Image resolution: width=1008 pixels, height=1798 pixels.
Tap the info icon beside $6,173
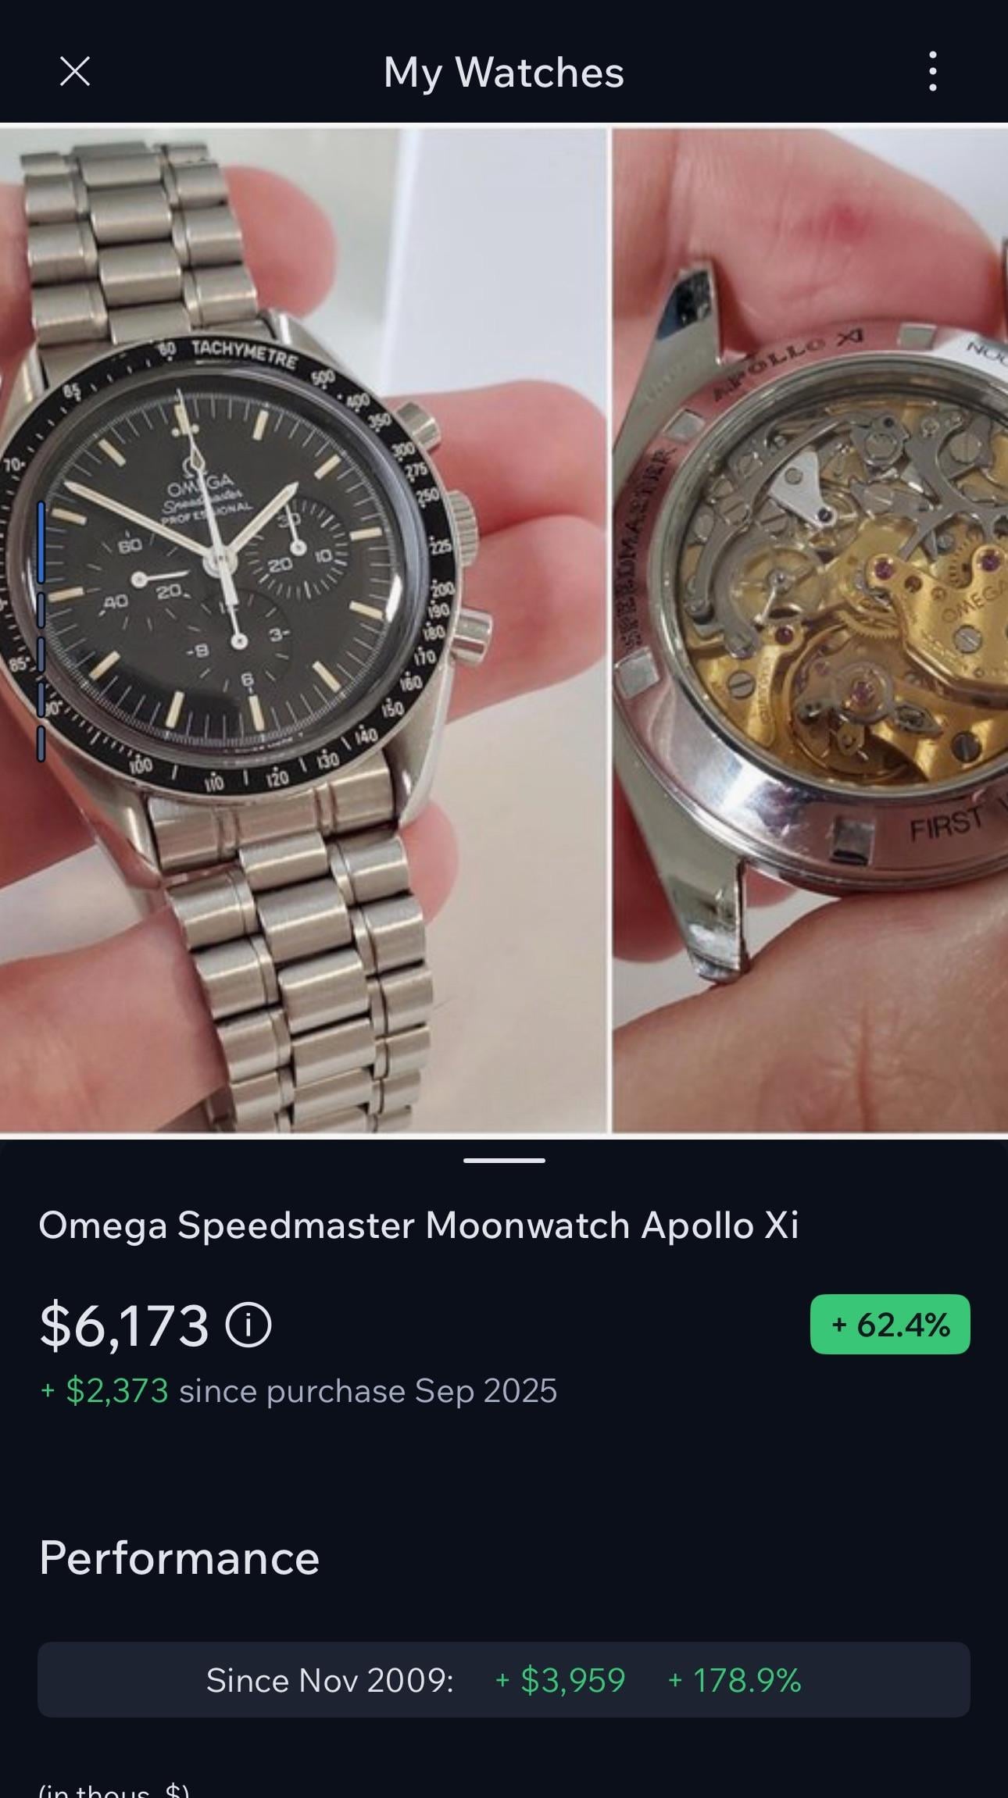click(248, 1325)
